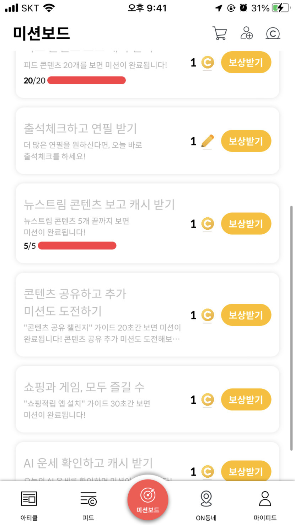Click the 5/5 red progress bar

tap(77, 246)
